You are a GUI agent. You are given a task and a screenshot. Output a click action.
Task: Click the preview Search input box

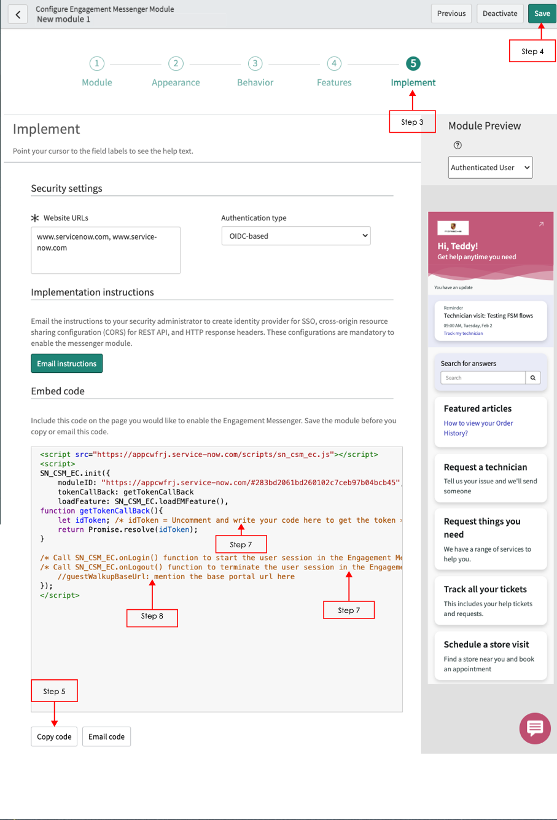click(x=483, y=378)
